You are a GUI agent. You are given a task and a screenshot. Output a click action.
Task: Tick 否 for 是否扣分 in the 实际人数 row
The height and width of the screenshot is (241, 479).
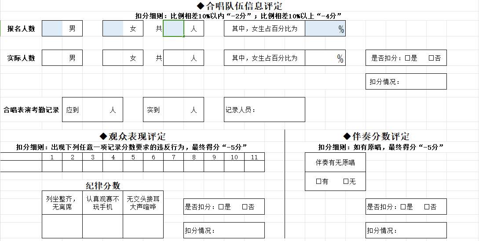431,58
